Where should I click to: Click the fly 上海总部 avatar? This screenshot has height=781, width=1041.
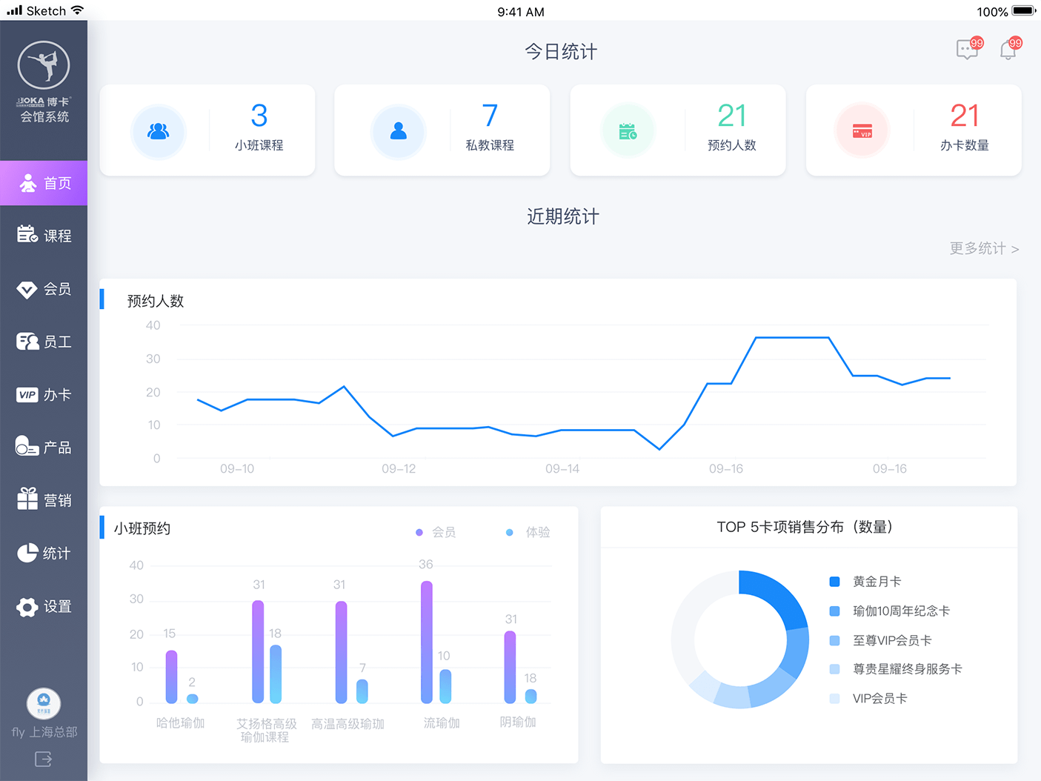(44, 703)
